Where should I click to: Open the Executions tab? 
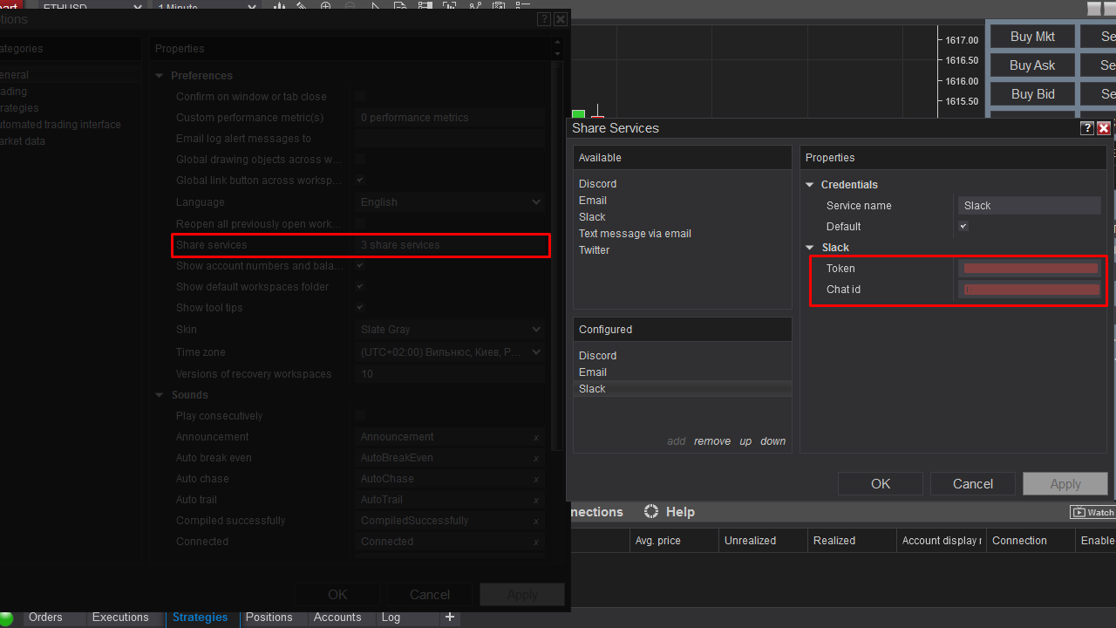pyautogui.click(x=120, y=617)
